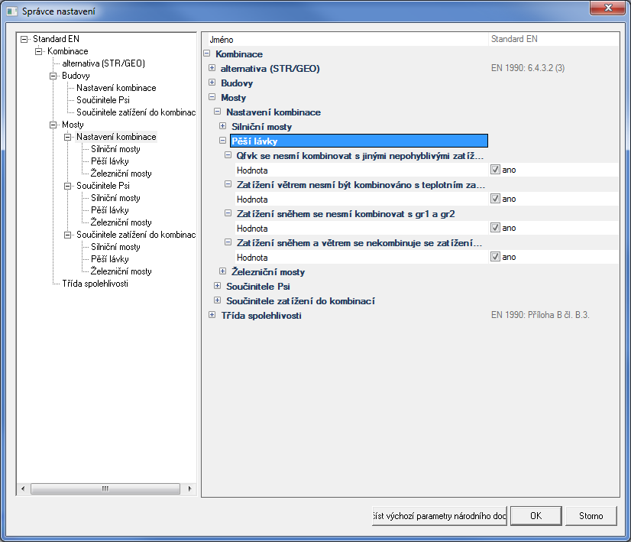Collapse Součinitele Psi under Mosty in tree

pyautogui.click(x=67, y=186)
